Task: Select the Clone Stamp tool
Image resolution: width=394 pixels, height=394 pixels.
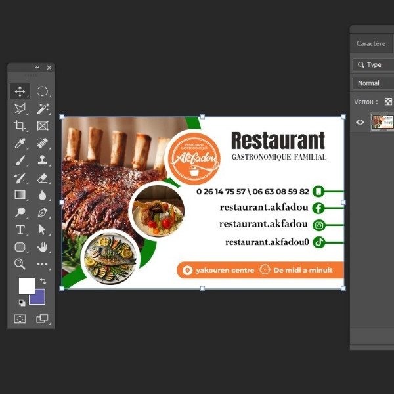Action: click(43, 160)
